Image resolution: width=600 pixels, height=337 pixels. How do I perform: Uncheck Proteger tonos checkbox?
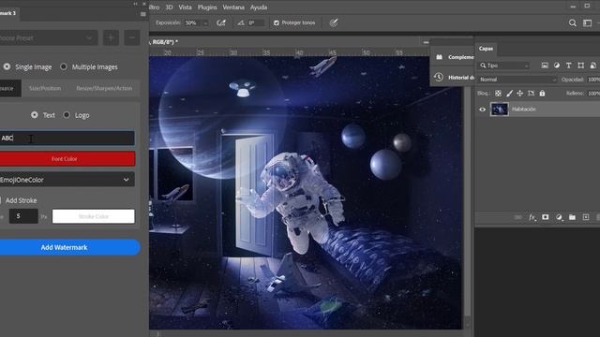pyautogui.click(x=277, y=22)
